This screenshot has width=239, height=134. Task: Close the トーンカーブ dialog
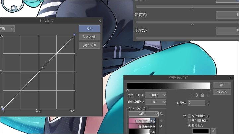tap(100, 21)
